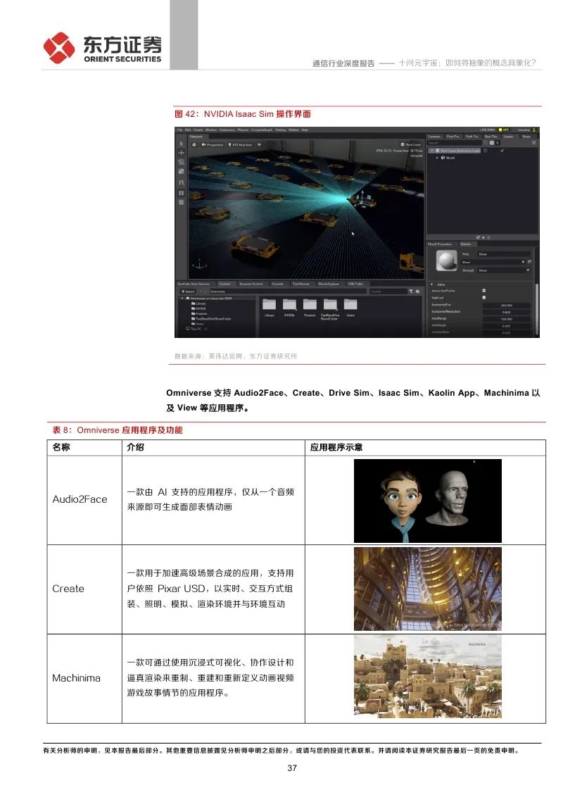The width and height of the screenshot is (582, 790).
Task: Toggle the highLod checkbox
Action: click(483, 297)
